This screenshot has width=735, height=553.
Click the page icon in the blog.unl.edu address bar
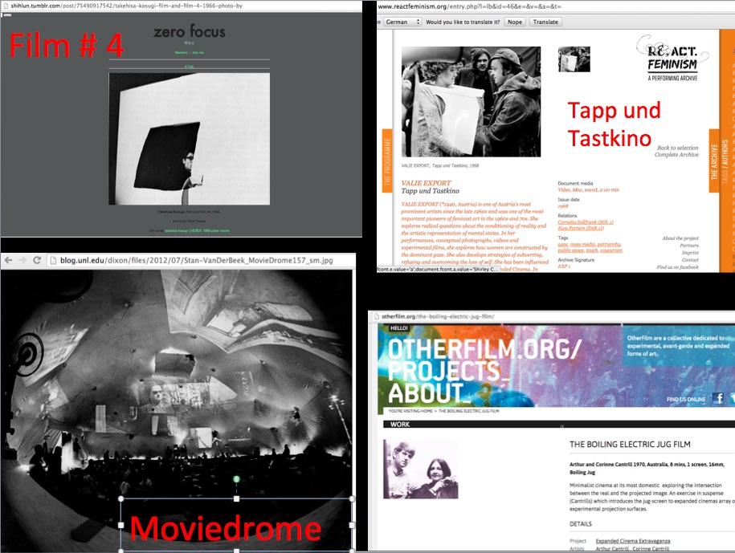tap(54, 260)
